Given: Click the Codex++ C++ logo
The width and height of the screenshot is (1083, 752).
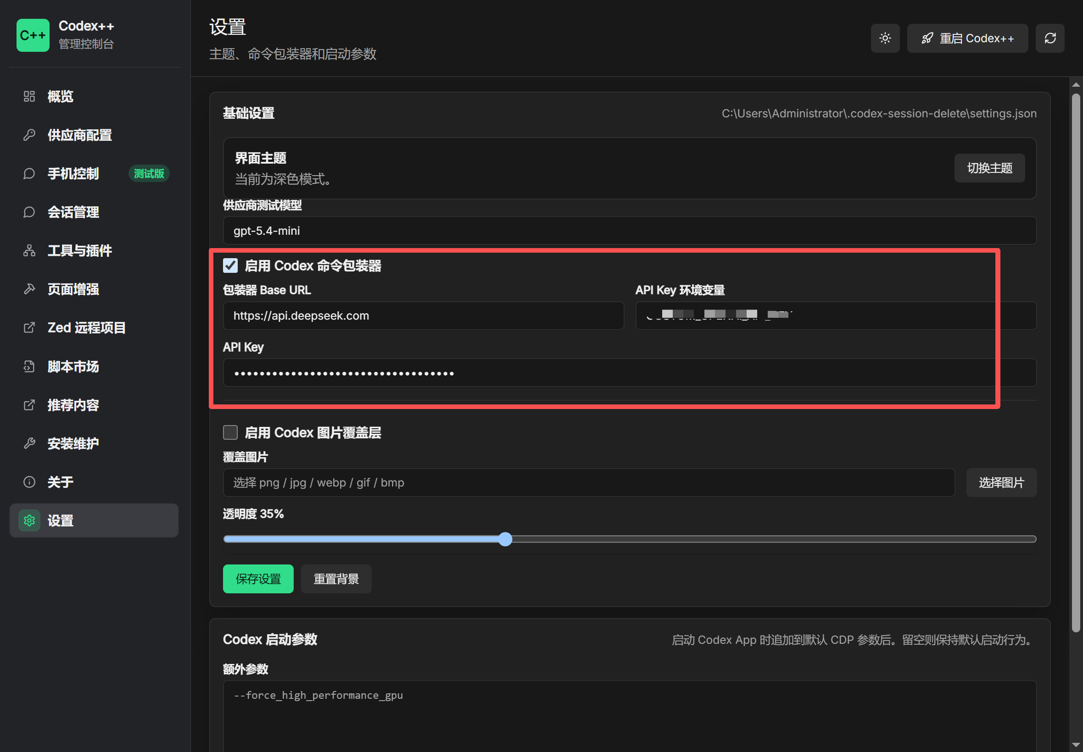Looking at the screenshot, I should coord(33,35).
